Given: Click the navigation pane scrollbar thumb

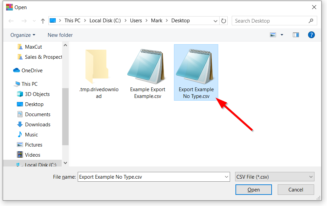Looking at the screenshot, I should pos(65,117).
